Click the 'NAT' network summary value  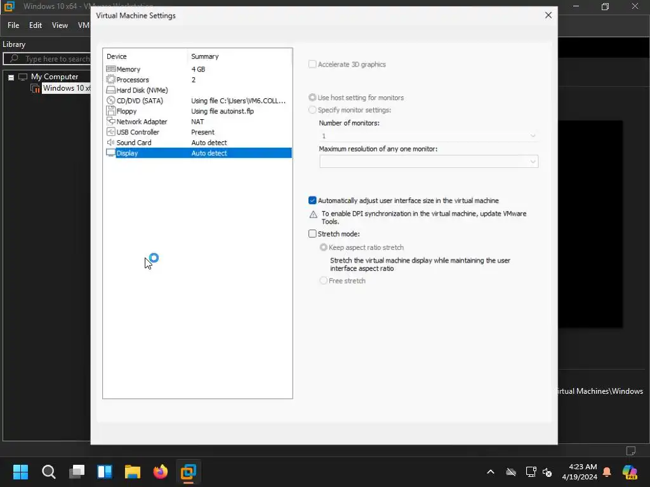tap(197, 121)
